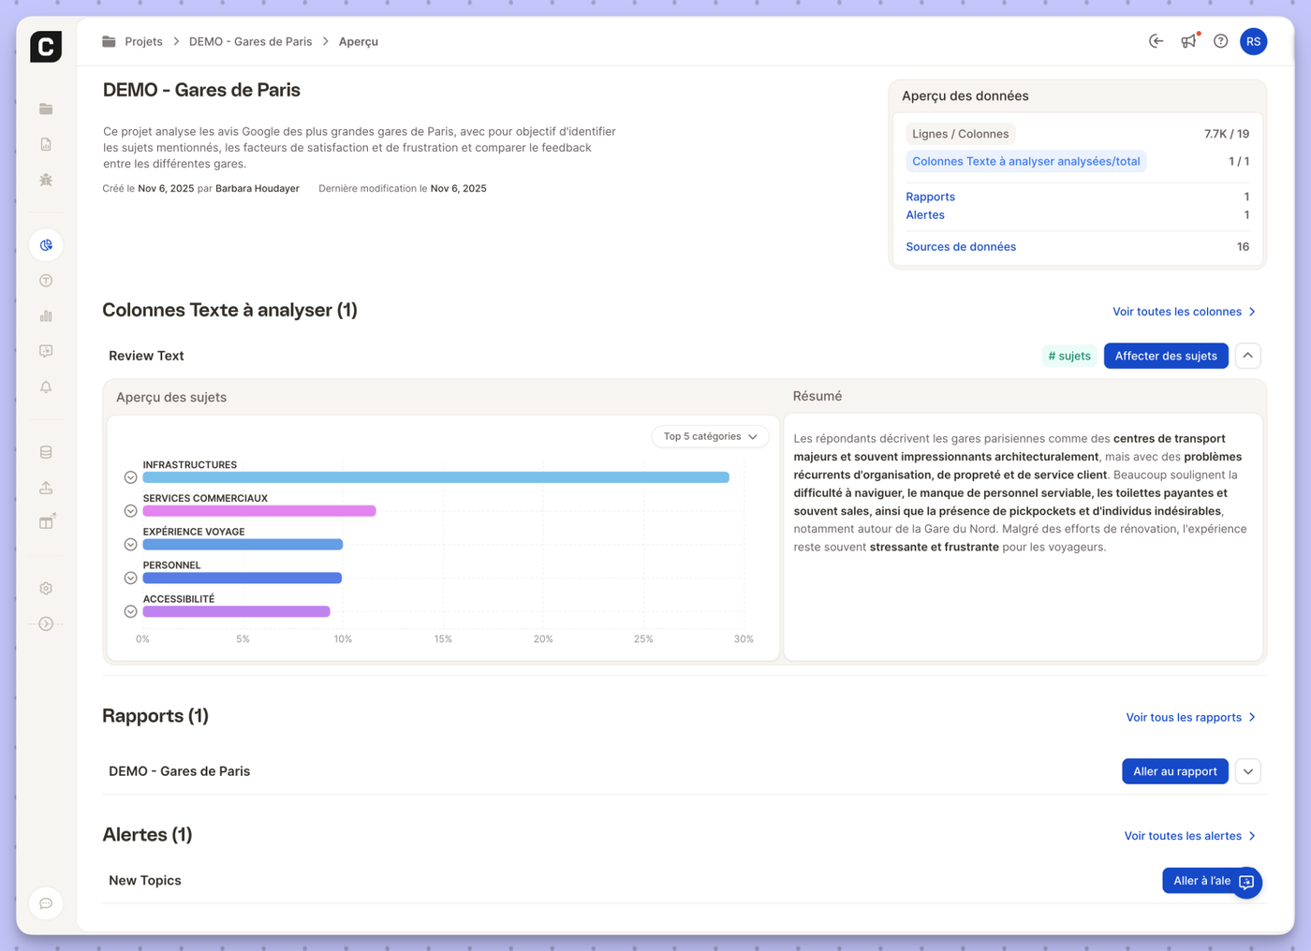Open the settings gear icon in sidebar
Screen dimensions: 1311x951
(46, 589)
